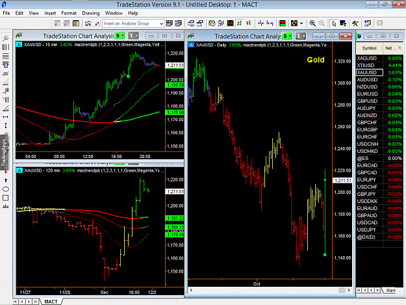Select the candlestick chart style icon
This screenshot has height=305, width=406.
(249, 23)
